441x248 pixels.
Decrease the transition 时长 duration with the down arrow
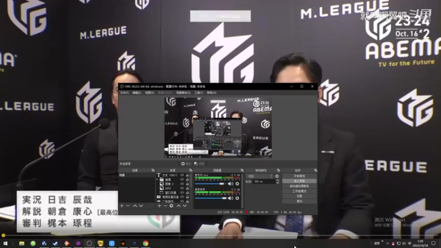278,183
